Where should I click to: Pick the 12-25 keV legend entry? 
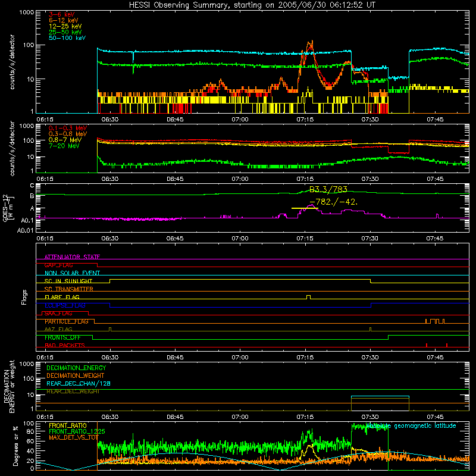coord(65,26)
